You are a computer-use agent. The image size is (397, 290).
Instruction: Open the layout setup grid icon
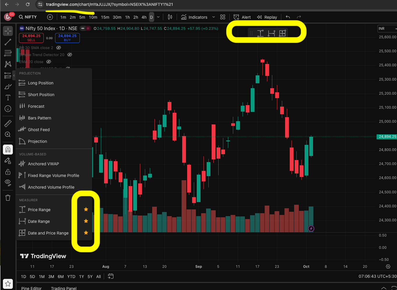pyautogui.click(x=223, y=17)
